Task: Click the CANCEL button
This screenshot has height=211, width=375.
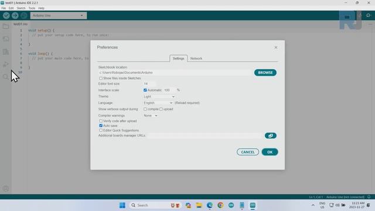Action: click(248, 152)
